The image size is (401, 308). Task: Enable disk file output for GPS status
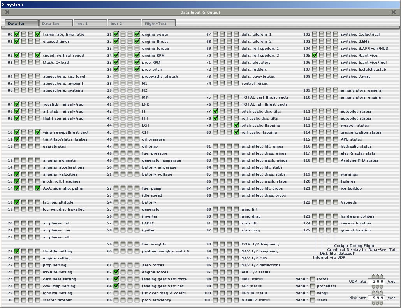(222, 286)
